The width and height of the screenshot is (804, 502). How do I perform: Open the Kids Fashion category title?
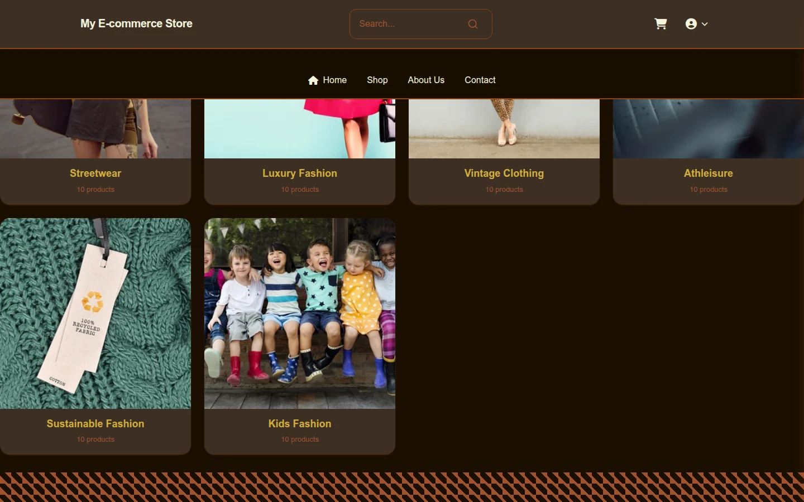click(x=300, y=423)
